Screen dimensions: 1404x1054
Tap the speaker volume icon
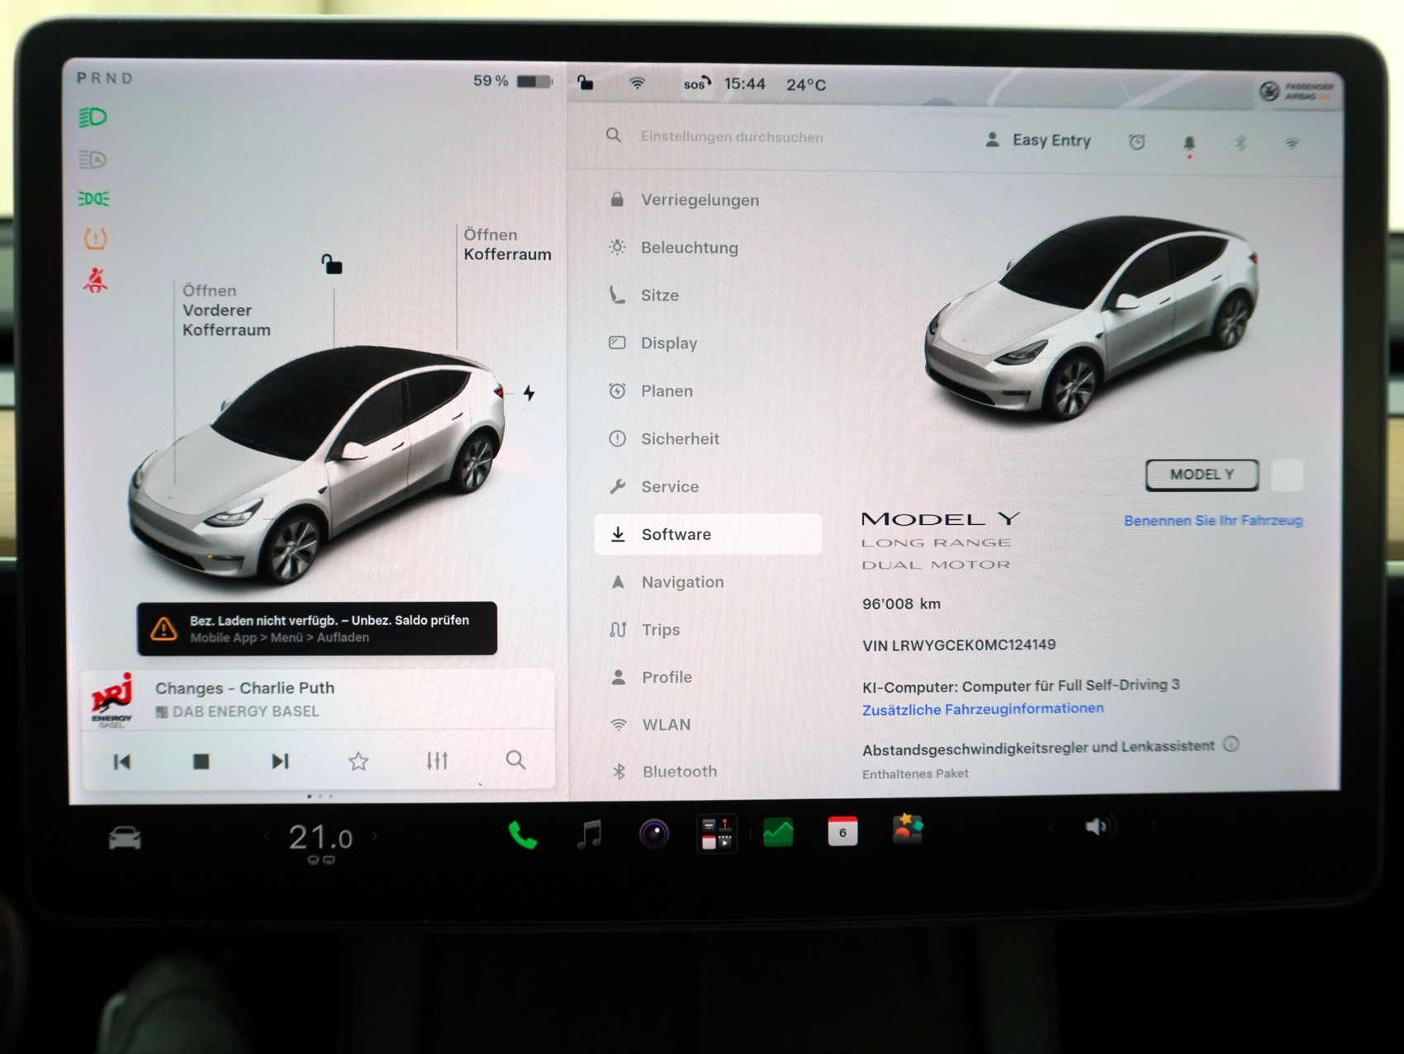click(x=1098, y=826)
